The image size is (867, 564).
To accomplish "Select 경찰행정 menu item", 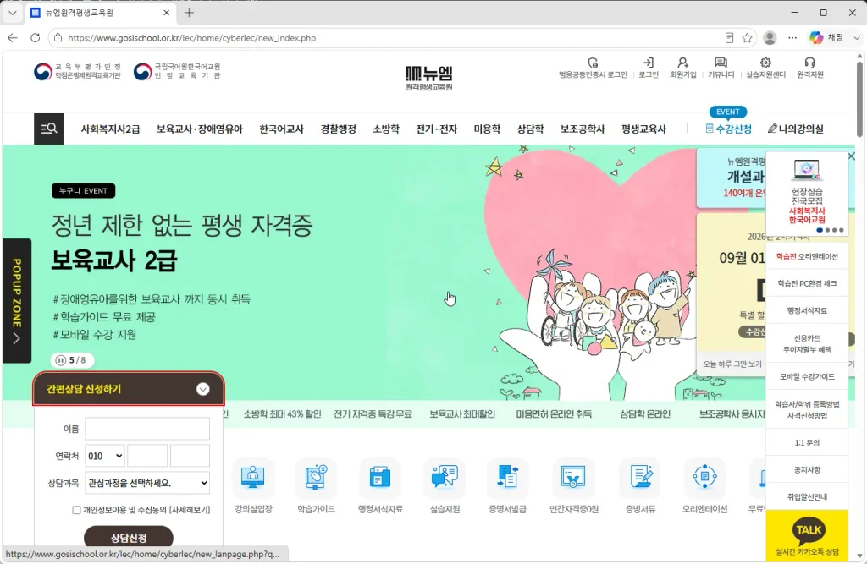I will (x=339, y=129).
